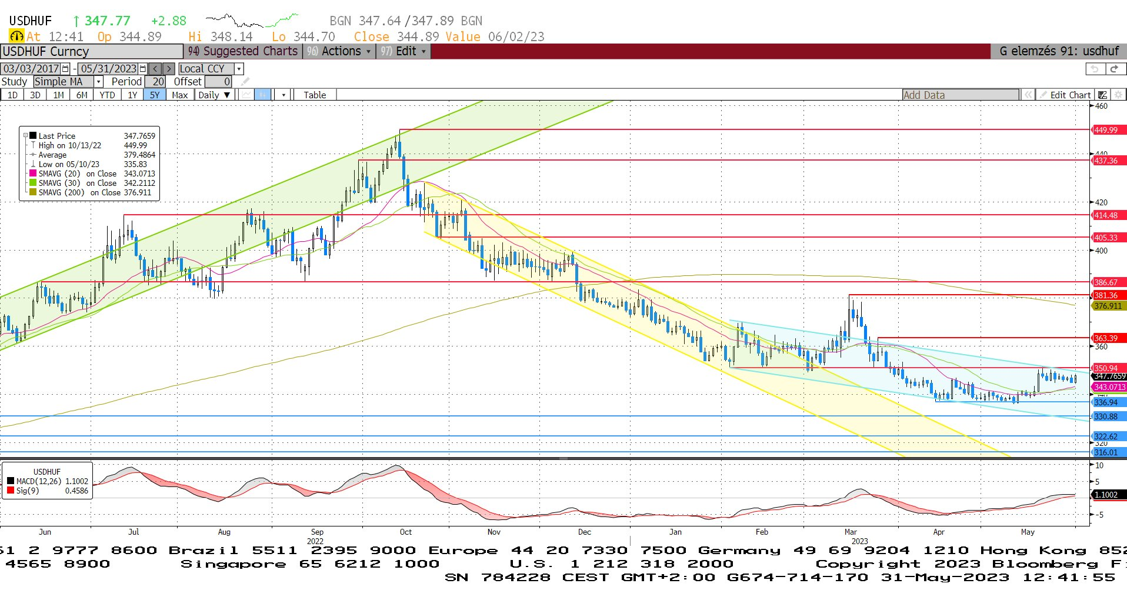The height and width of the screenshot is (610, 1127).
Task: Click the 414.48 price level label
Action: coord(1108,215)
